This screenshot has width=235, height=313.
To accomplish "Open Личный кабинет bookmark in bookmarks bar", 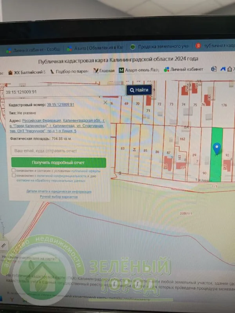I will (x=183, y=70).
